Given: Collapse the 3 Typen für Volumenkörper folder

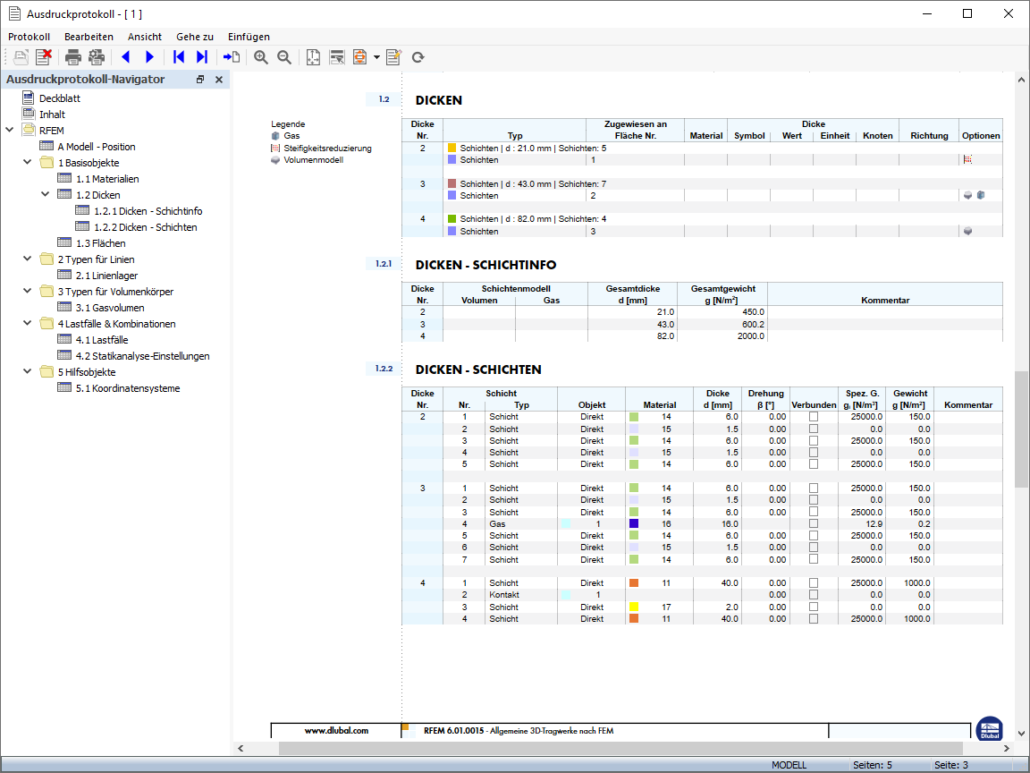Looking at the screenshot, I should click(28, 291).
